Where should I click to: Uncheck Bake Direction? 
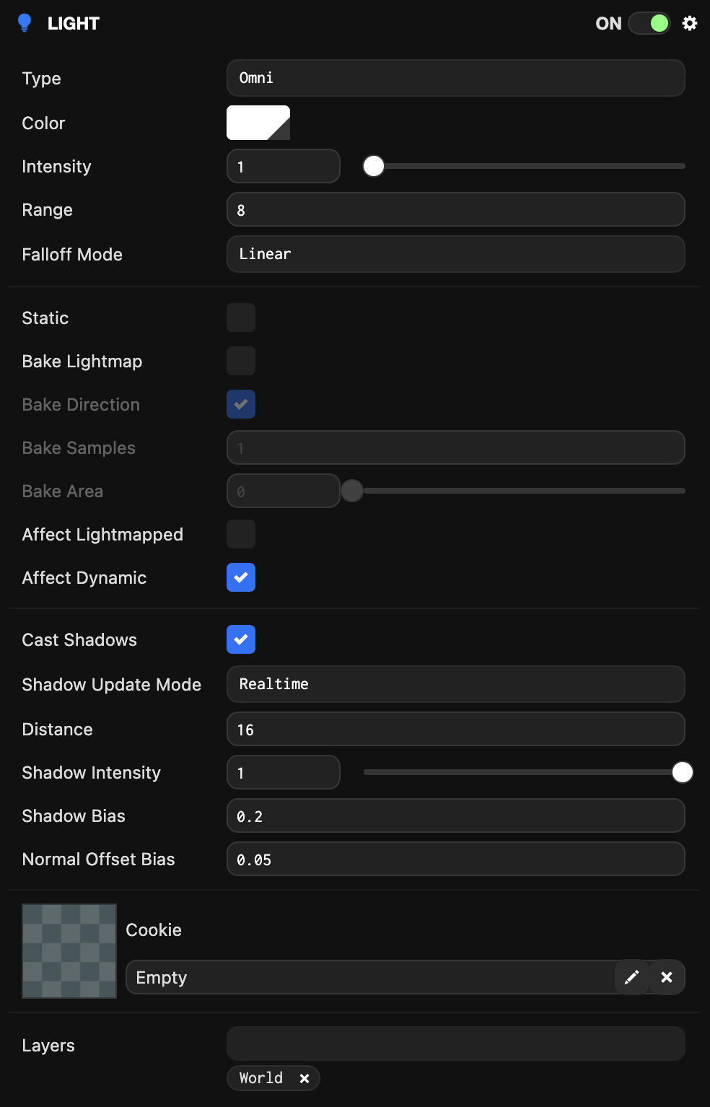(241, 404)
